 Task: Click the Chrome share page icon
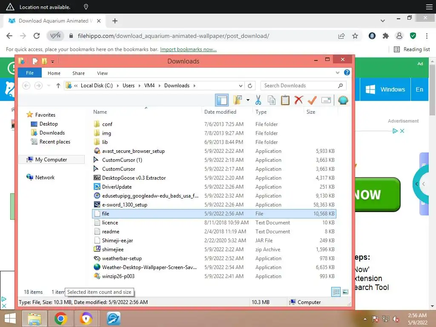pyautogui.click(x=341, y=36)
